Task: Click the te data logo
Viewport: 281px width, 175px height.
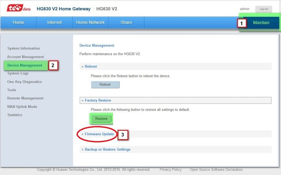Action: 19,8
